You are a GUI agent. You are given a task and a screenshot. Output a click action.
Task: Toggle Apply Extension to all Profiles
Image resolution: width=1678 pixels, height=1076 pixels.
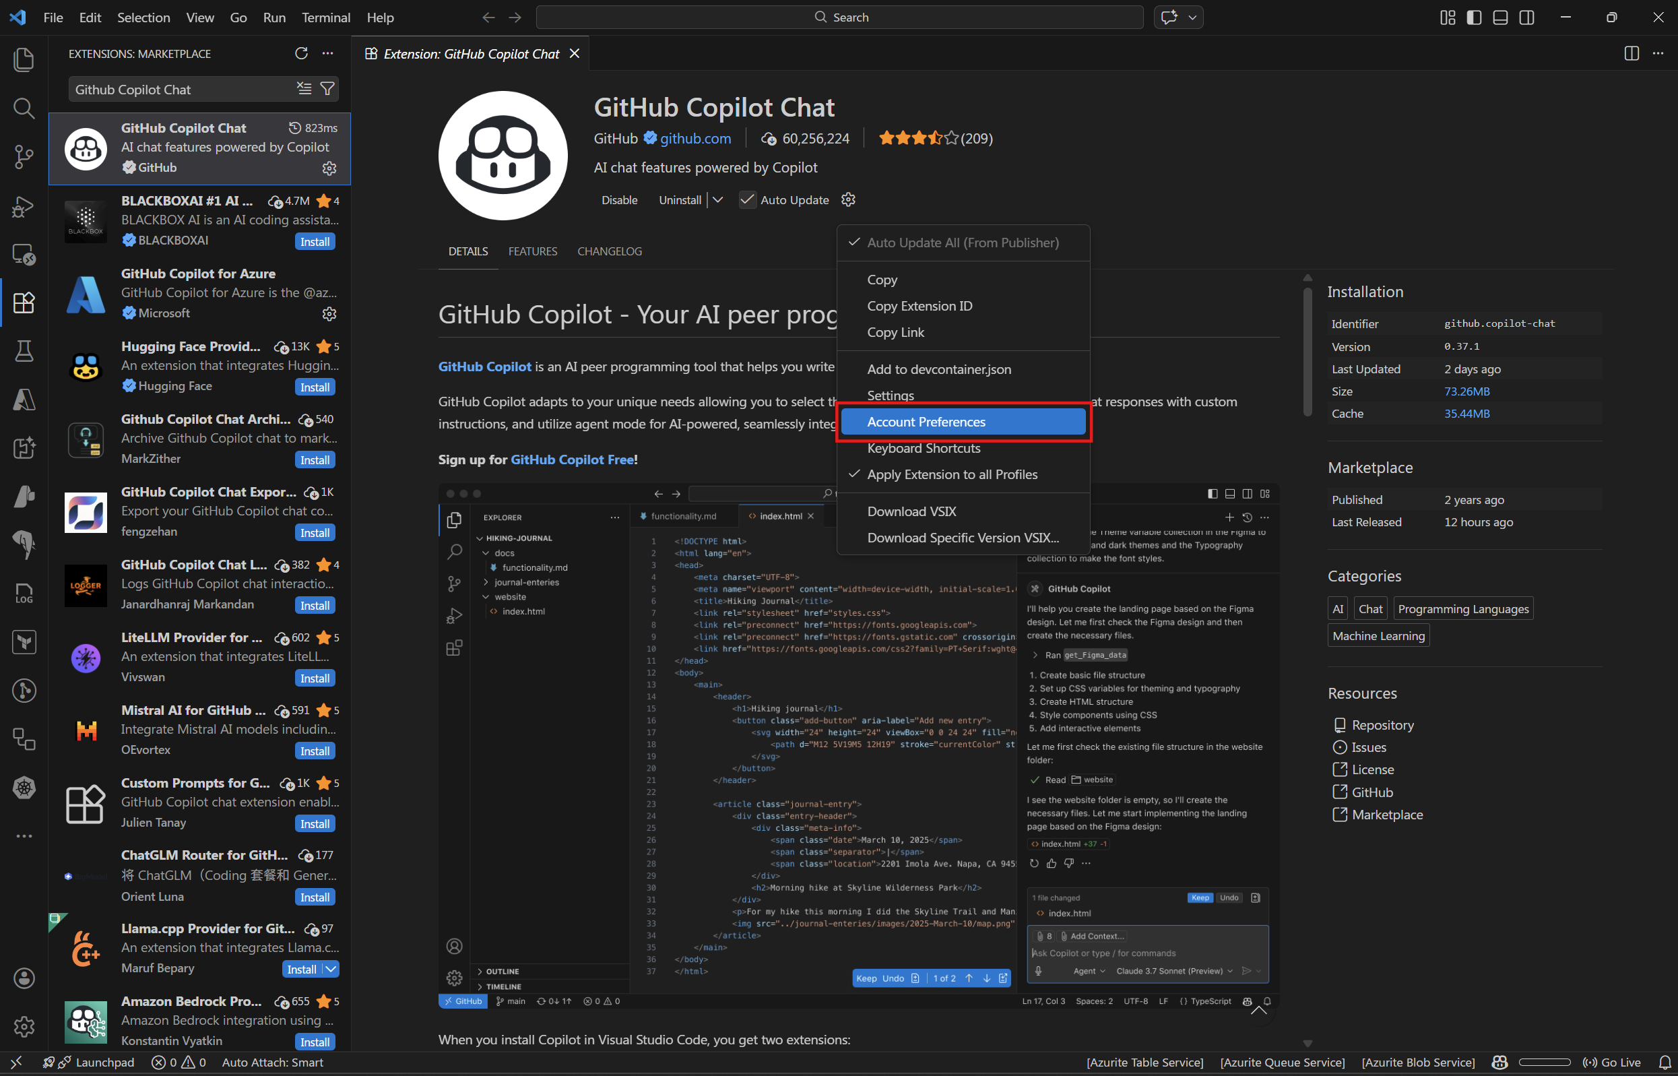pyautogui.click(x=963, y=474)
